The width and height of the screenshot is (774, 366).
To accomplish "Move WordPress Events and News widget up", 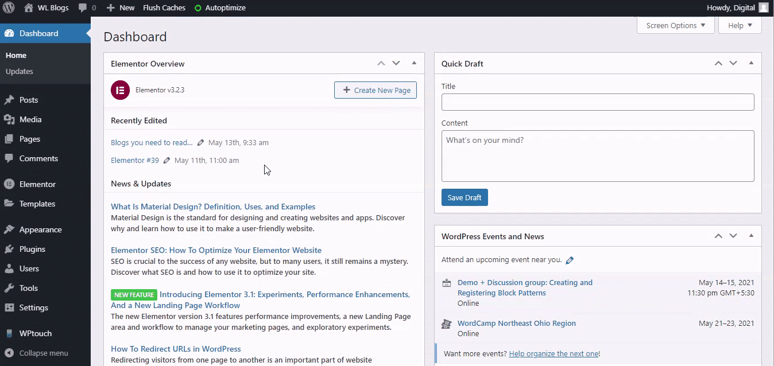I will [x=718, y=236].
